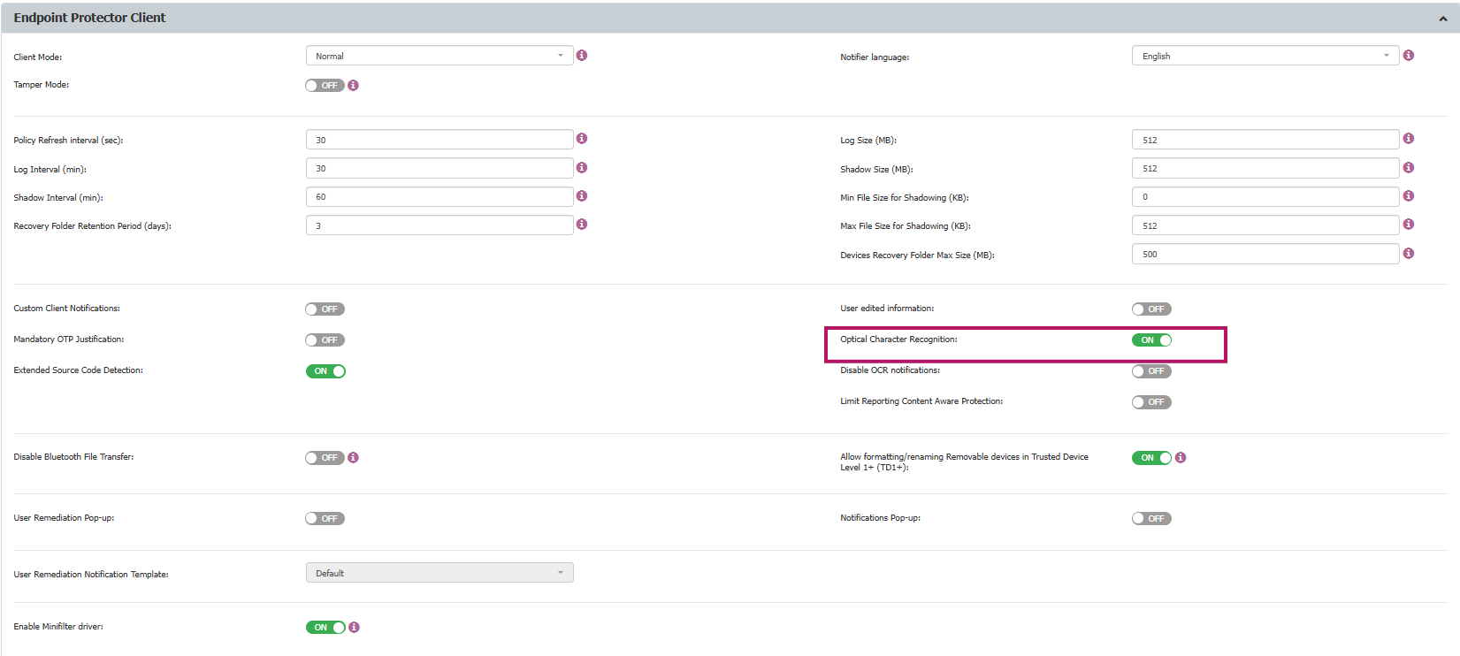Open info icon for Min File Size for Shadowing

coord(1409,196)
